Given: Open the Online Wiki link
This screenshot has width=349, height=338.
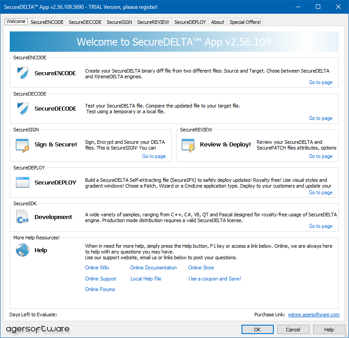Looking at the screenshot, I should pyautogui.click(x=97, y=268).
